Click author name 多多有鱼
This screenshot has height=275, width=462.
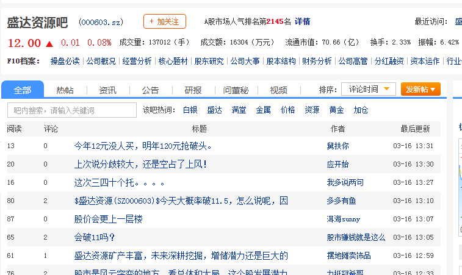coord(342,201)
